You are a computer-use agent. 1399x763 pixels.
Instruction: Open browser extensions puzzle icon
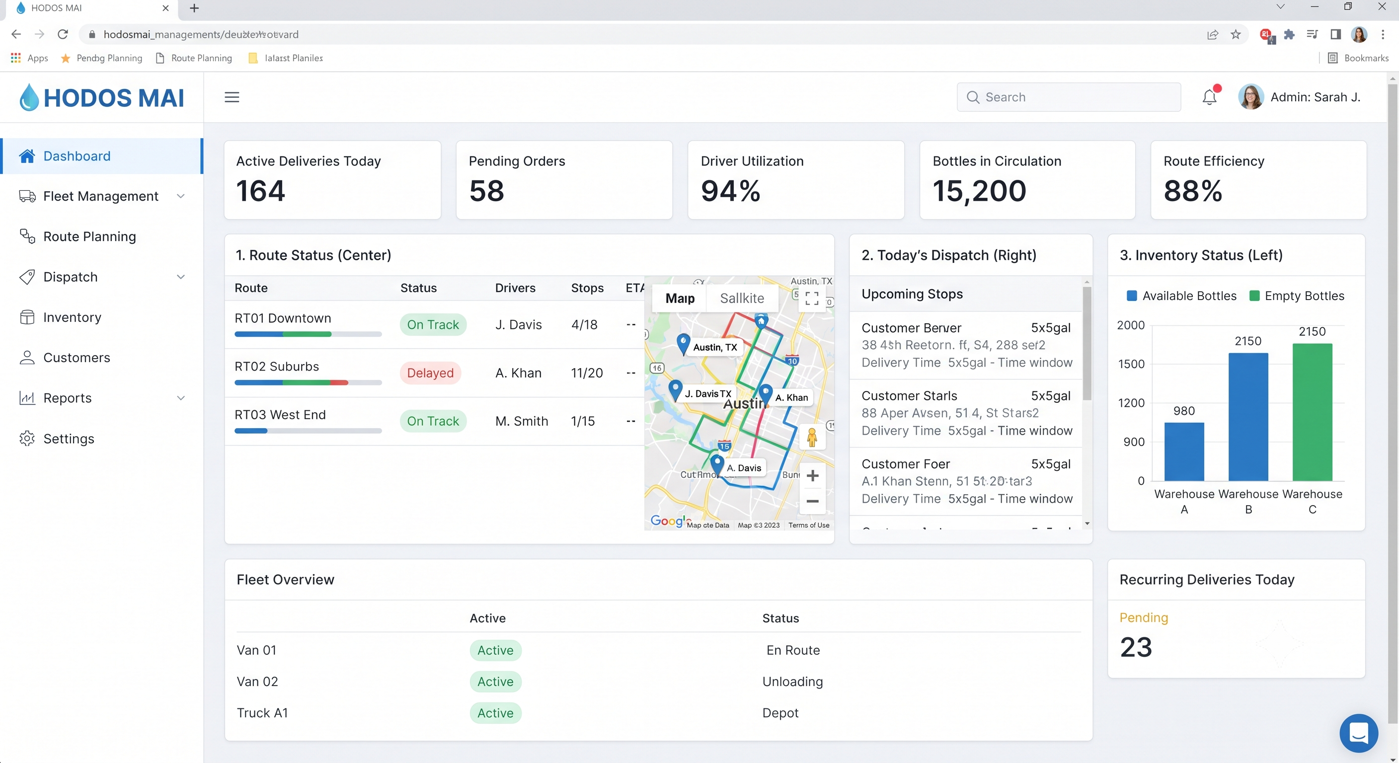(x=1289, y=35)
